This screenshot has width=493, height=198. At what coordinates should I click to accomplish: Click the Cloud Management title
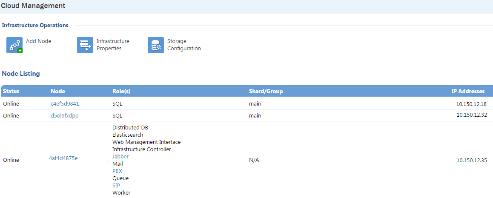point(33,6)
